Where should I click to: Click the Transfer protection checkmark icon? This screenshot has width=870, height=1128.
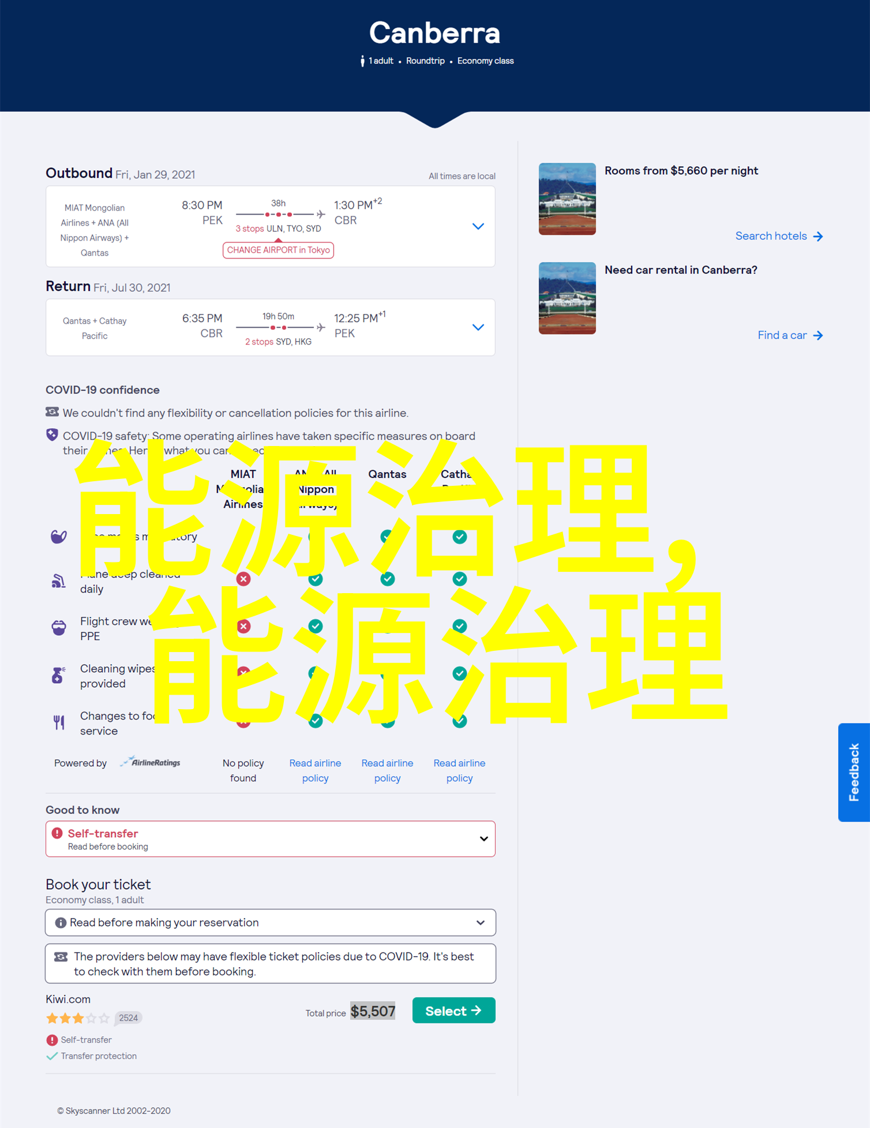pos(52,1056)
